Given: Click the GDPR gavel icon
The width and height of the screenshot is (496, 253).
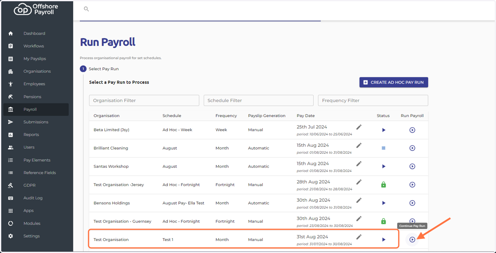Looking at the screenshot, I should pyautogui.click(x=11, y=185).
